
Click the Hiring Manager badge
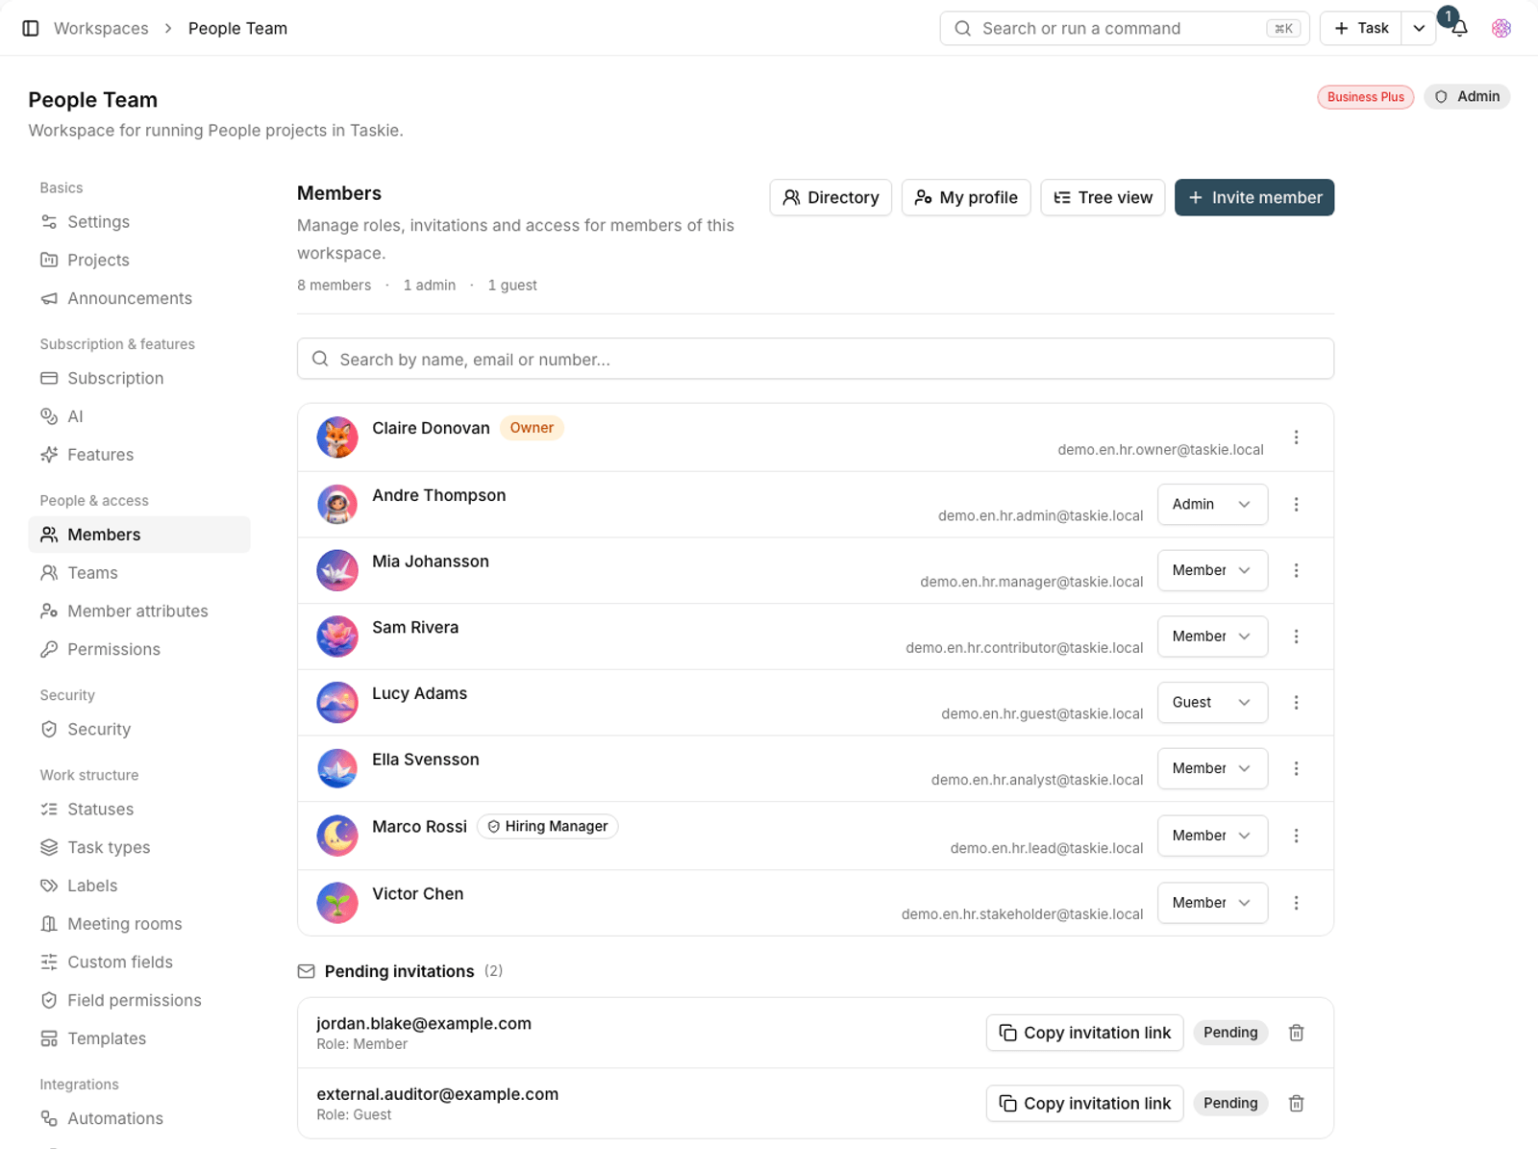[x=547, y=826]
